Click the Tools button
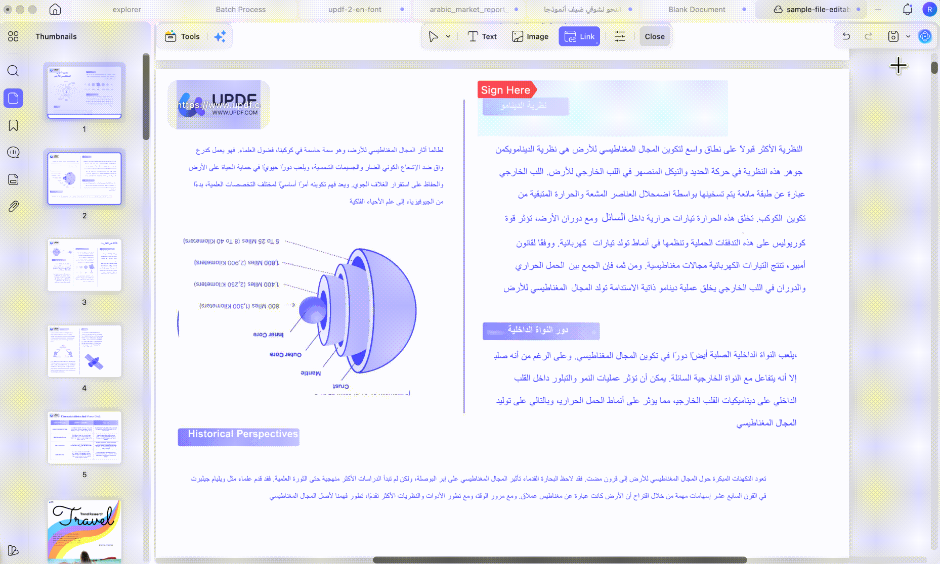940x564 pixels. 182,36
